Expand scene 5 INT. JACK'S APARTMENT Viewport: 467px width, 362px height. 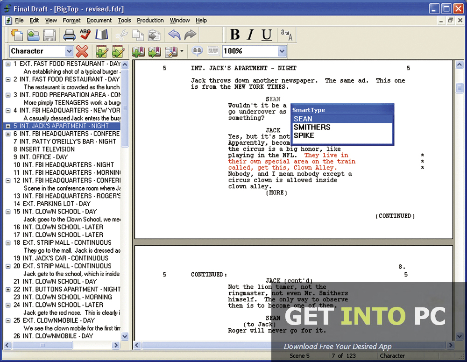pos(8,126)
